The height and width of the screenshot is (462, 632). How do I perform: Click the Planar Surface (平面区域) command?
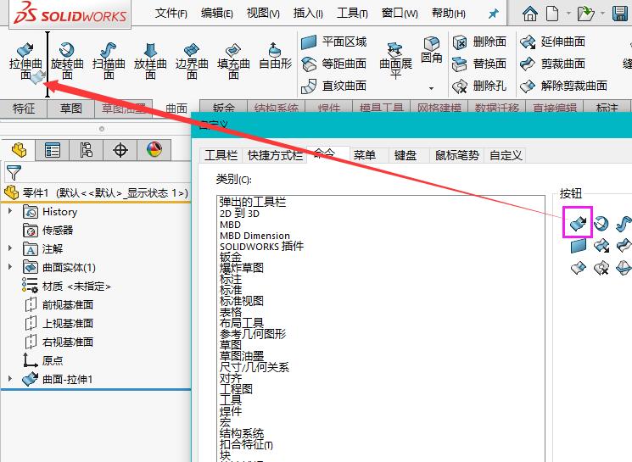click(x=333, y=42)
